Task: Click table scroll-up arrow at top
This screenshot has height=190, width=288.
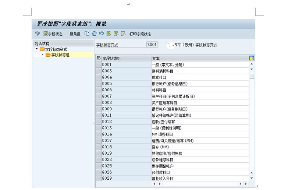Action: 252,64
